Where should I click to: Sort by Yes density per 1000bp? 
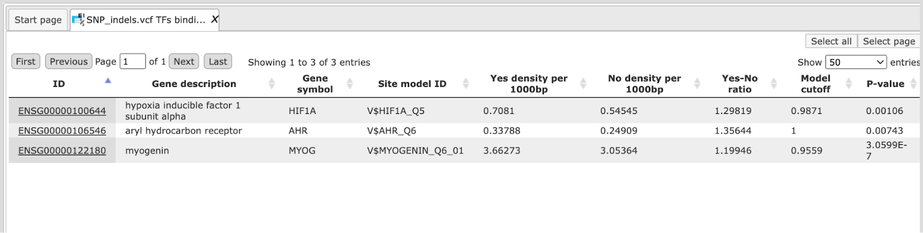click(x=583, y=84)
